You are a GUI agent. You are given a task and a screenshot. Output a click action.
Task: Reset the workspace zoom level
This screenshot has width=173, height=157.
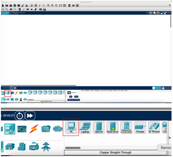tap(52, 5)
